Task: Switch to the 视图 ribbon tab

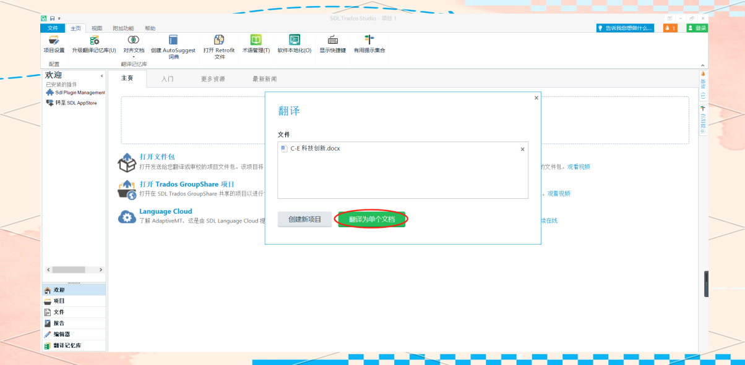Action: point(97,28)
